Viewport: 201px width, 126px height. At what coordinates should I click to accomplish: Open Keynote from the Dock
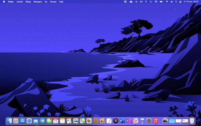coord(142,121)
